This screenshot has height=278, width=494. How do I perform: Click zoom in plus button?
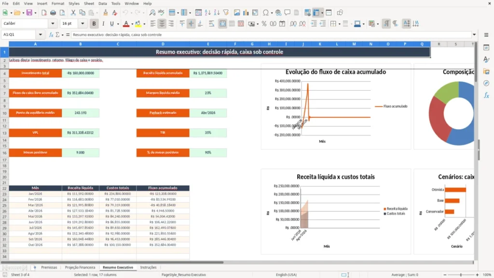coord(477,275)
